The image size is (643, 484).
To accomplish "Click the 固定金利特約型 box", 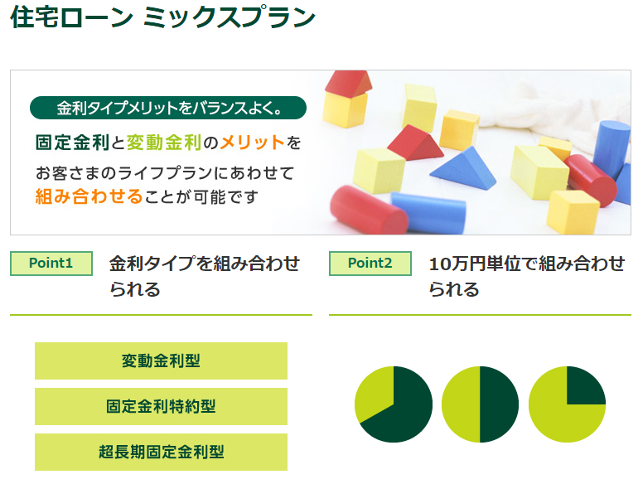I will [x=161, y=406].
